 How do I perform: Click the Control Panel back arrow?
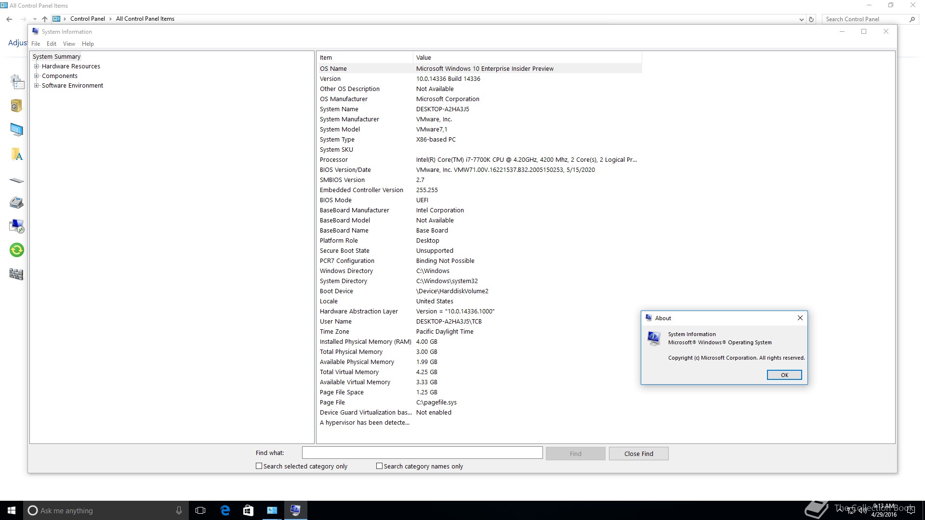9,19
